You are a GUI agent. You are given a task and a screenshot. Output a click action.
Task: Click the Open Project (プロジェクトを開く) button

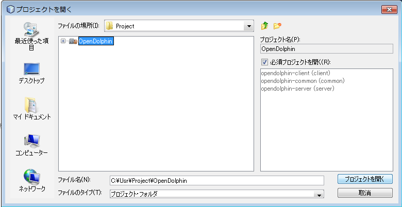(365, 179)
